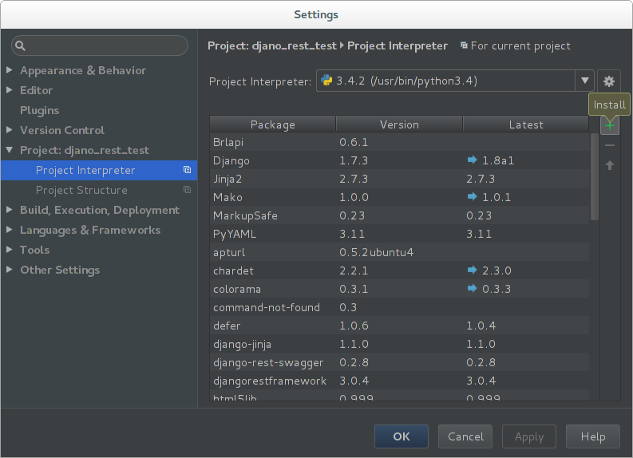Screen dimensions: 633x458
Task: Click the up-arrow Upgrade package icon
Action: coord(610,165)
